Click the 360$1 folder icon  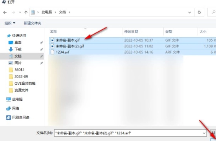pos(11,70)
